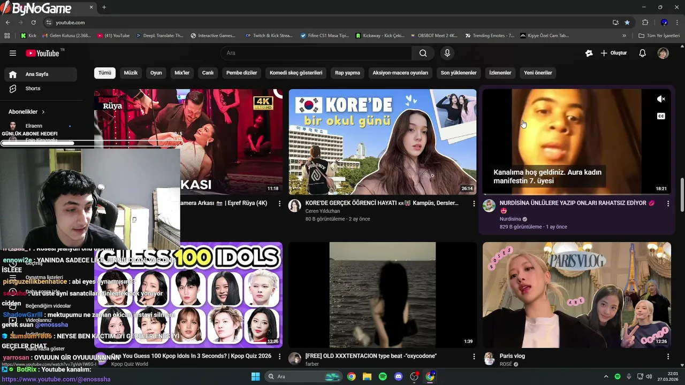Open the Nurdisina channel avatar

pyautogui.click(x=489, y=206)
